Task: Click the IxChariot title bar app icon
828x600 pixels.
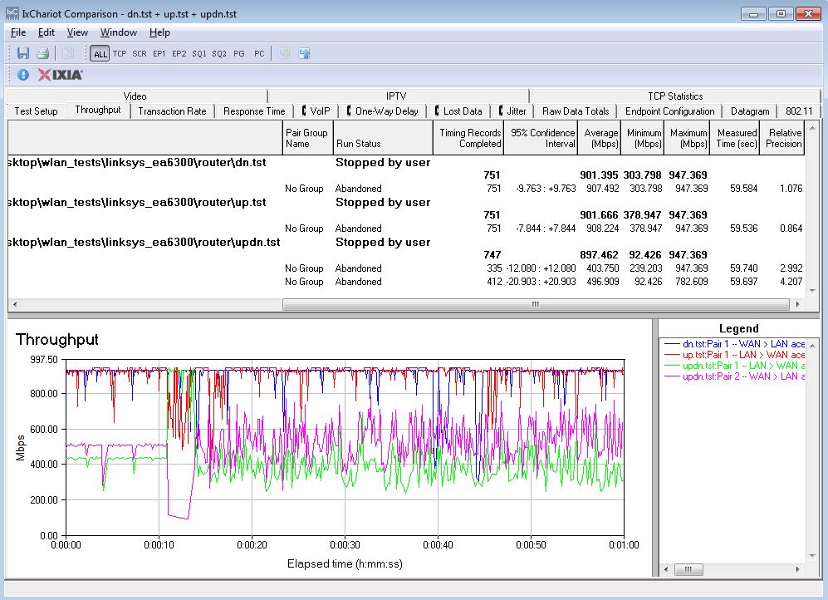Action: point(12,13)
